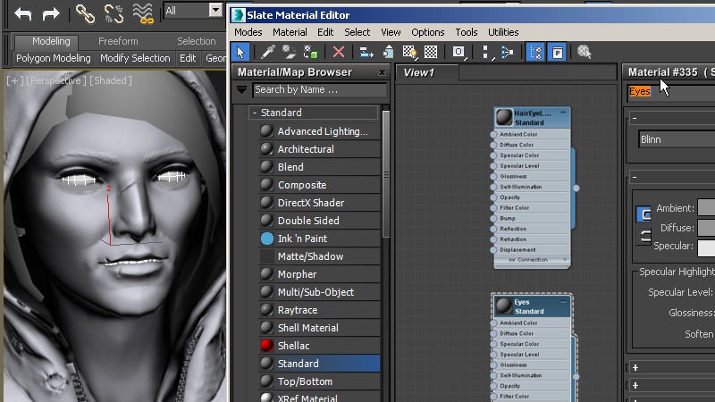Toggle the ambient-diffuse color lock button
This screenshot has width=715, height=402.
pos(643,214)
